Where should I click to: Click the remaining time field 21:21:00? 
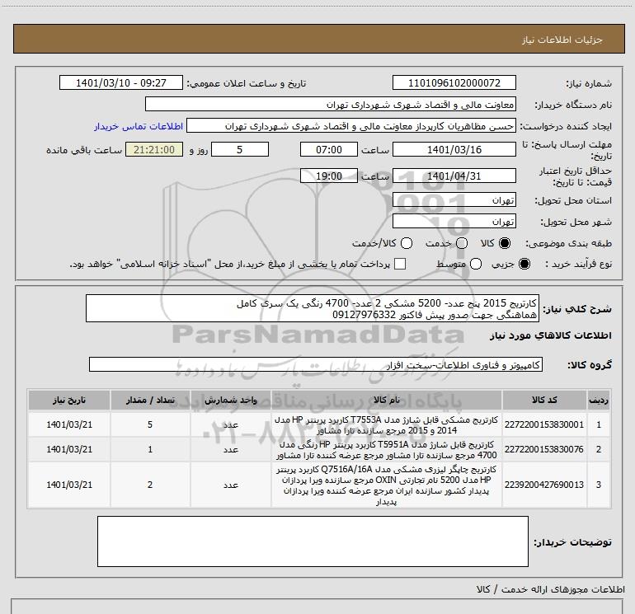154,149
